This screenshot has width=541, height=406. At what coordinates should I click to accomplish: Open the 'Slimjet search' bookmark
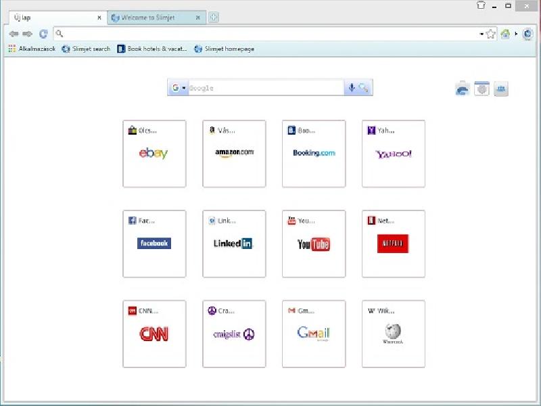click(x=86, y=49)
